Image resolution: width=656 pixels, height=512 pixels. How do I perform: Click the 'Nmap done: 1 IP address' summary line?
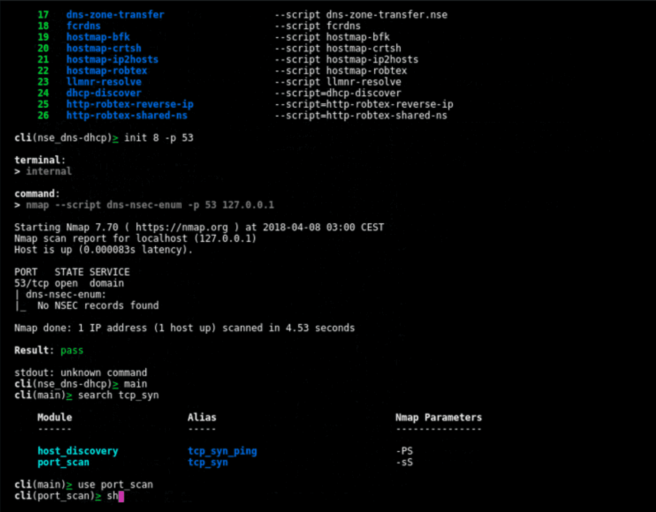pyautogui.click(x=184, y=328)
